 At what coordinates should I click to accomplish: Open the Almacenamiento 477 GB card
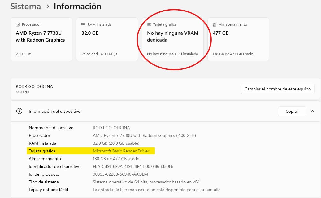tap(238, 39)
